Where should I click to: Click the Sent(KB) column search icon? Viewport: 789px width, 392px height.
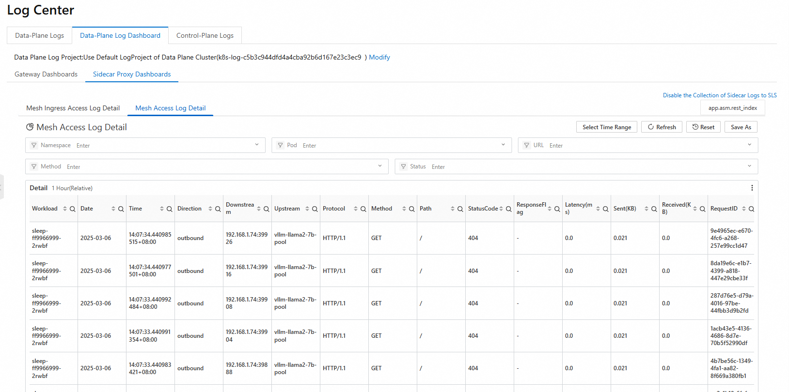[654, 209]
